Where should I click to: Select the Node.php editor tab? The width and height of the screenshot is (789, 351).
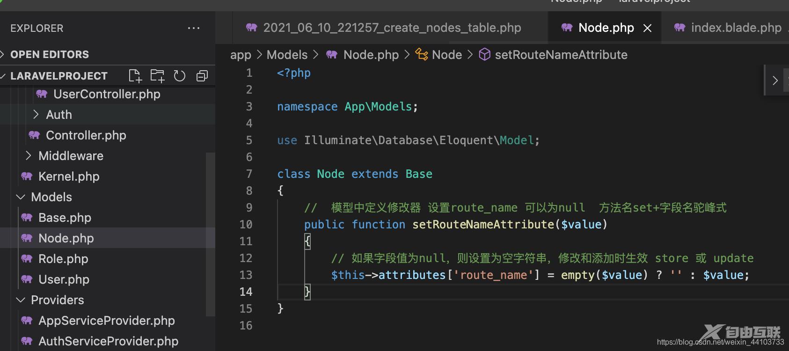pos(606,28)
